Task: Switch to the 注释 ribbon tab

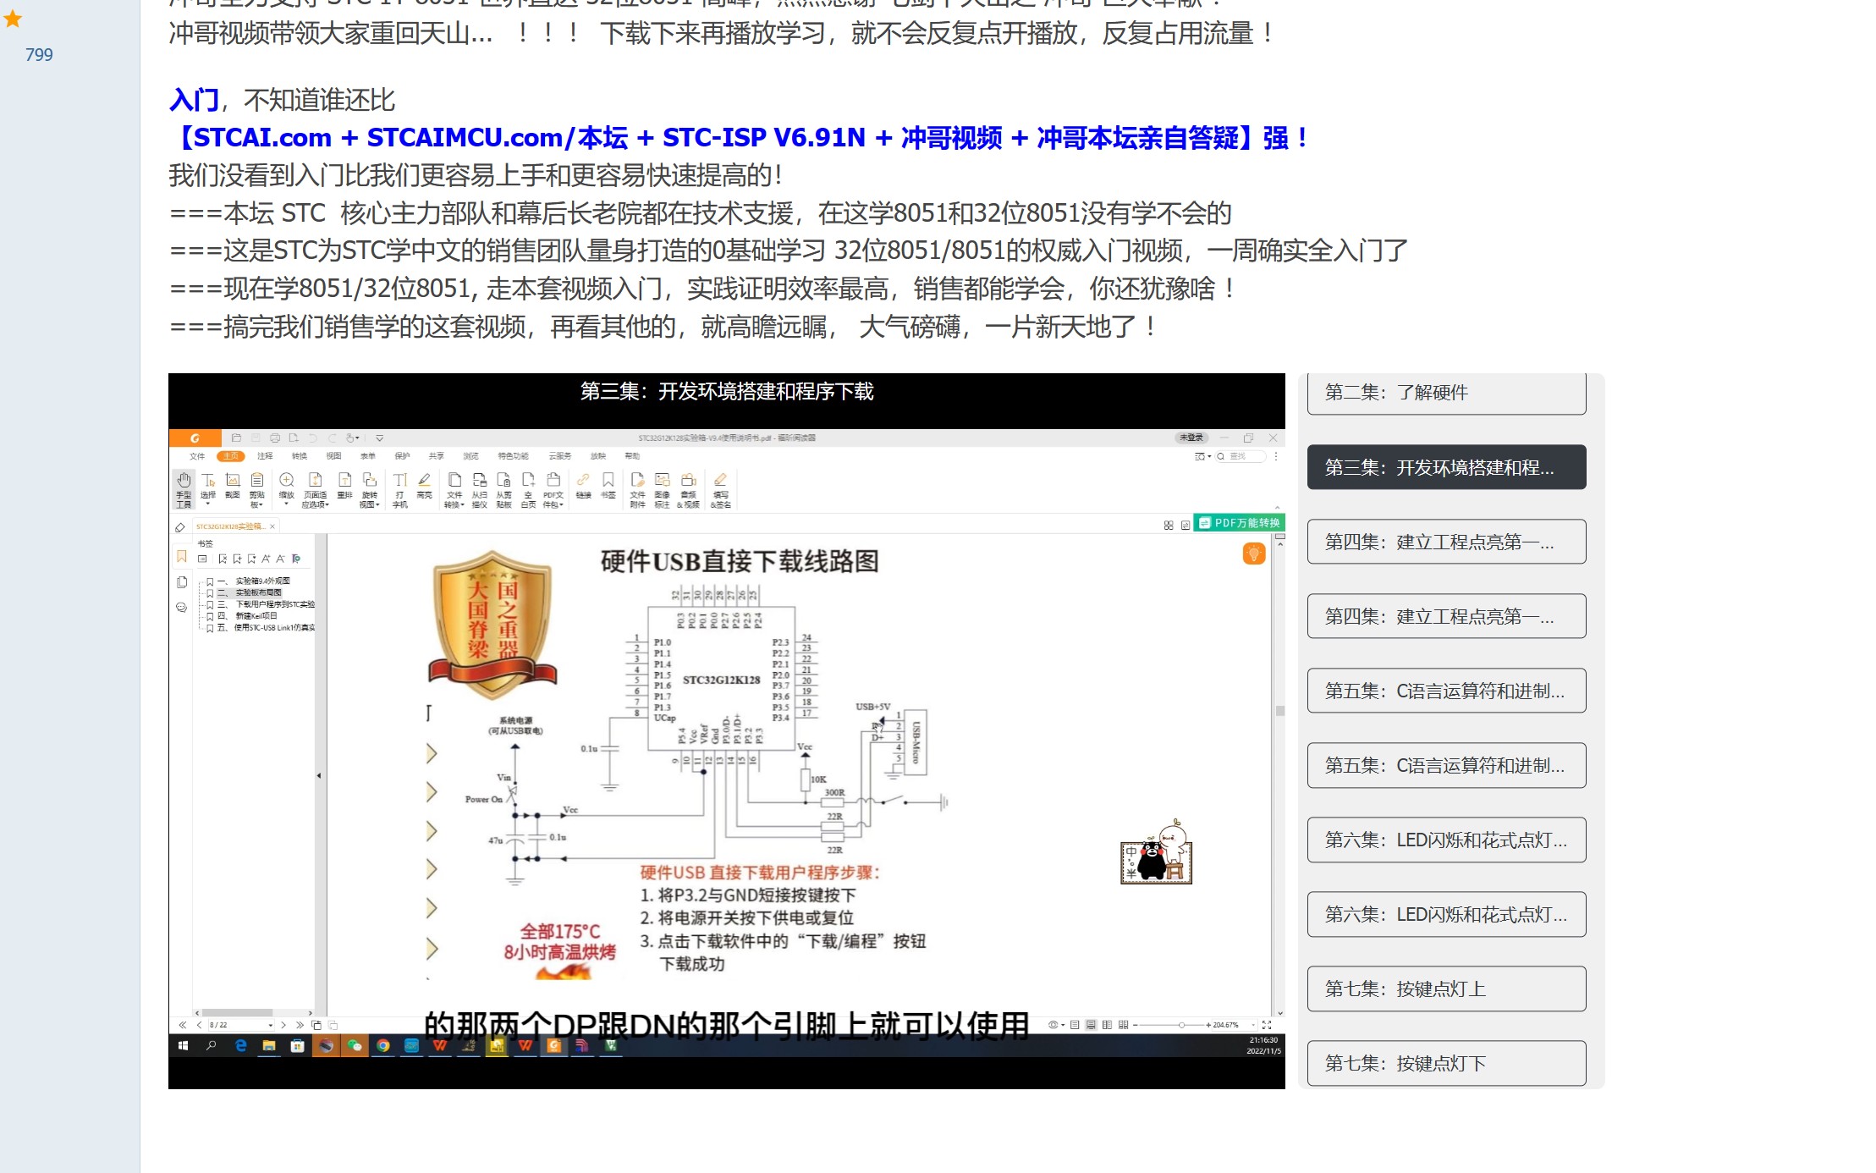Action: tap(265, 456)
